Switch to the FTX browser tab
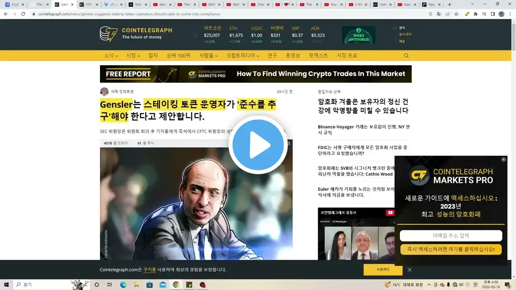 coord(88,4)
